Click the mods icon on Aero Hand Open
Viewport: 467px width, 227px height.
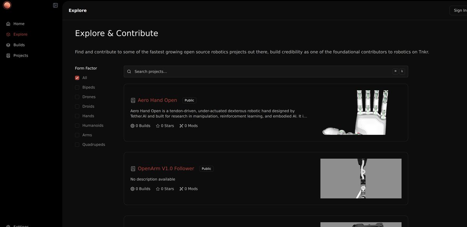(181, 126)
